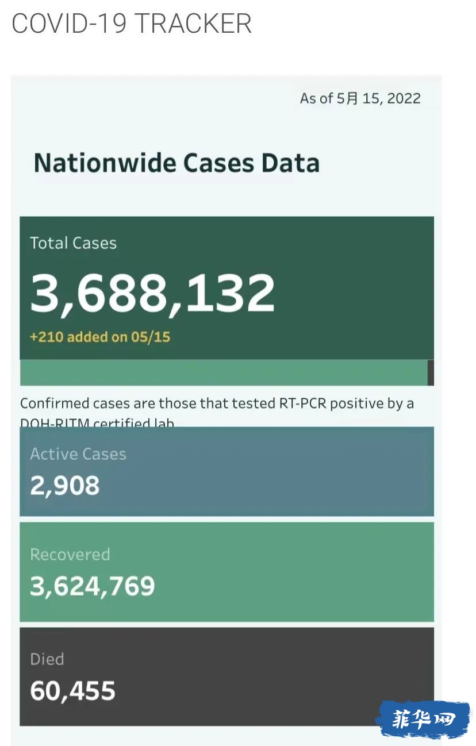Click the COVID-19 TRACKER heading
Screen dimensions: 476x746
click(132, 24)
